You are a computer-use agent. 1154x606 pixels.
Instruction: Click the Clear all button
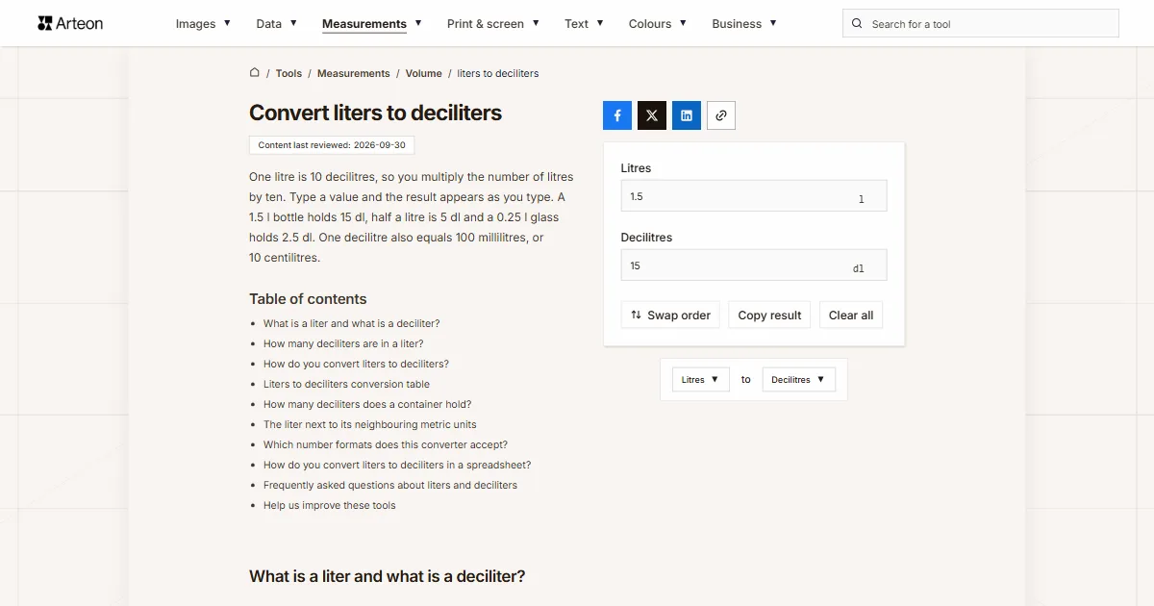point(851,316)
